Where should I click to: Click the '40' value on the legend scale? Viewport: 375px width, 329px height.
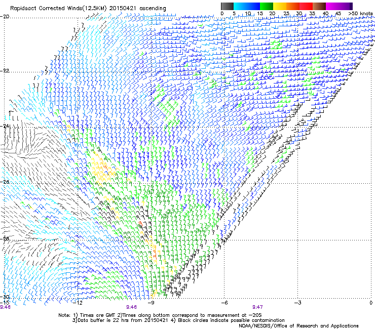325,14
